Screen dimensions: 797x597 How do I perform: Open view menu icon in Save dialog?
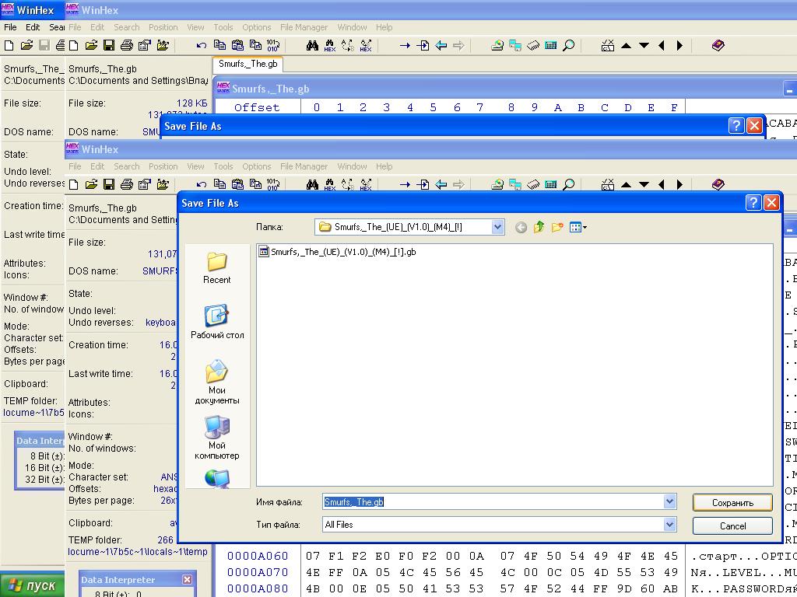pos(578,227)
